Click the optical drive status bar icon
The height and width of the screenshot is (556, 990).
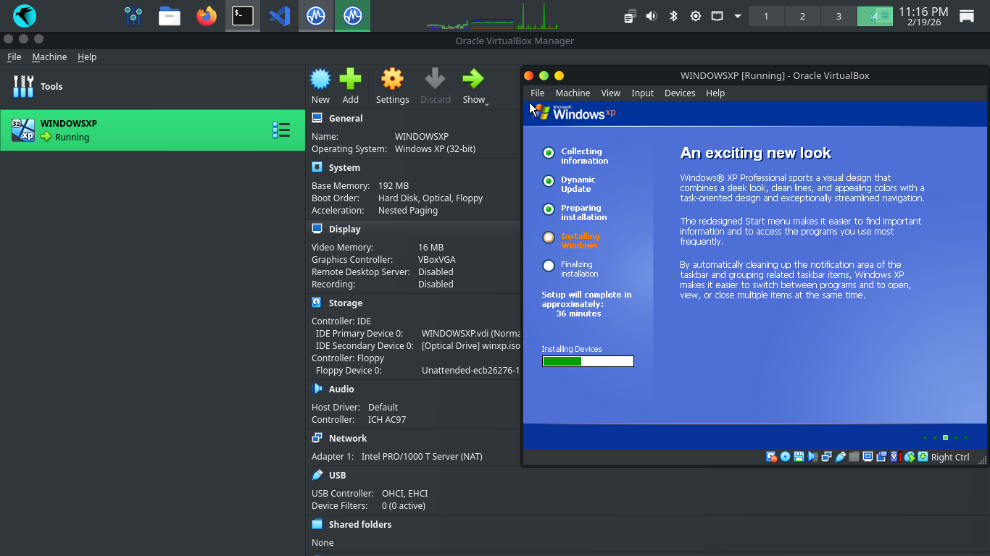click(785, 457)
